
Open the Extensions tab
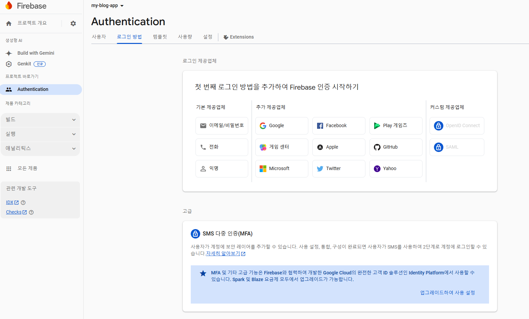[x=239, y=37]
